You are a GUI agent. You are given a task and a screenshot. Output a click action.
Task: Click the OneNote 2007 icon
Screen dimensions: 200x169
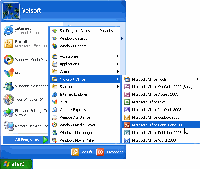click(x=127, y=87)
